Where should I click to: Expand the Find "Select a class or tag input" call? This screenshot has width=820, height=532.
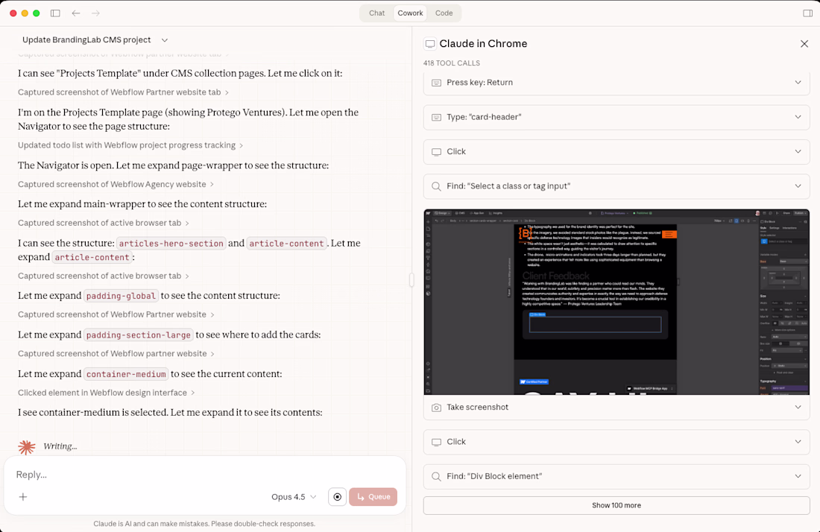pos(798,186)
